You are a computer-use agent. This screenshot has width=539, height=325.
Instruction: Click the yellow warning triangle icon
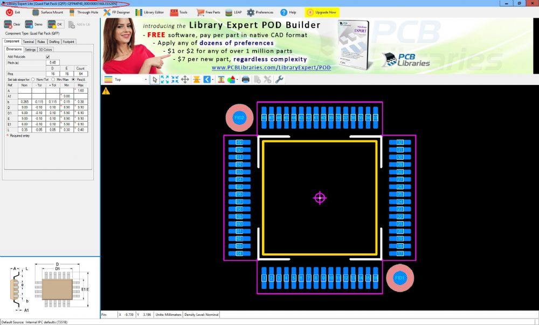pyautogui.click(x=106, y=91)
